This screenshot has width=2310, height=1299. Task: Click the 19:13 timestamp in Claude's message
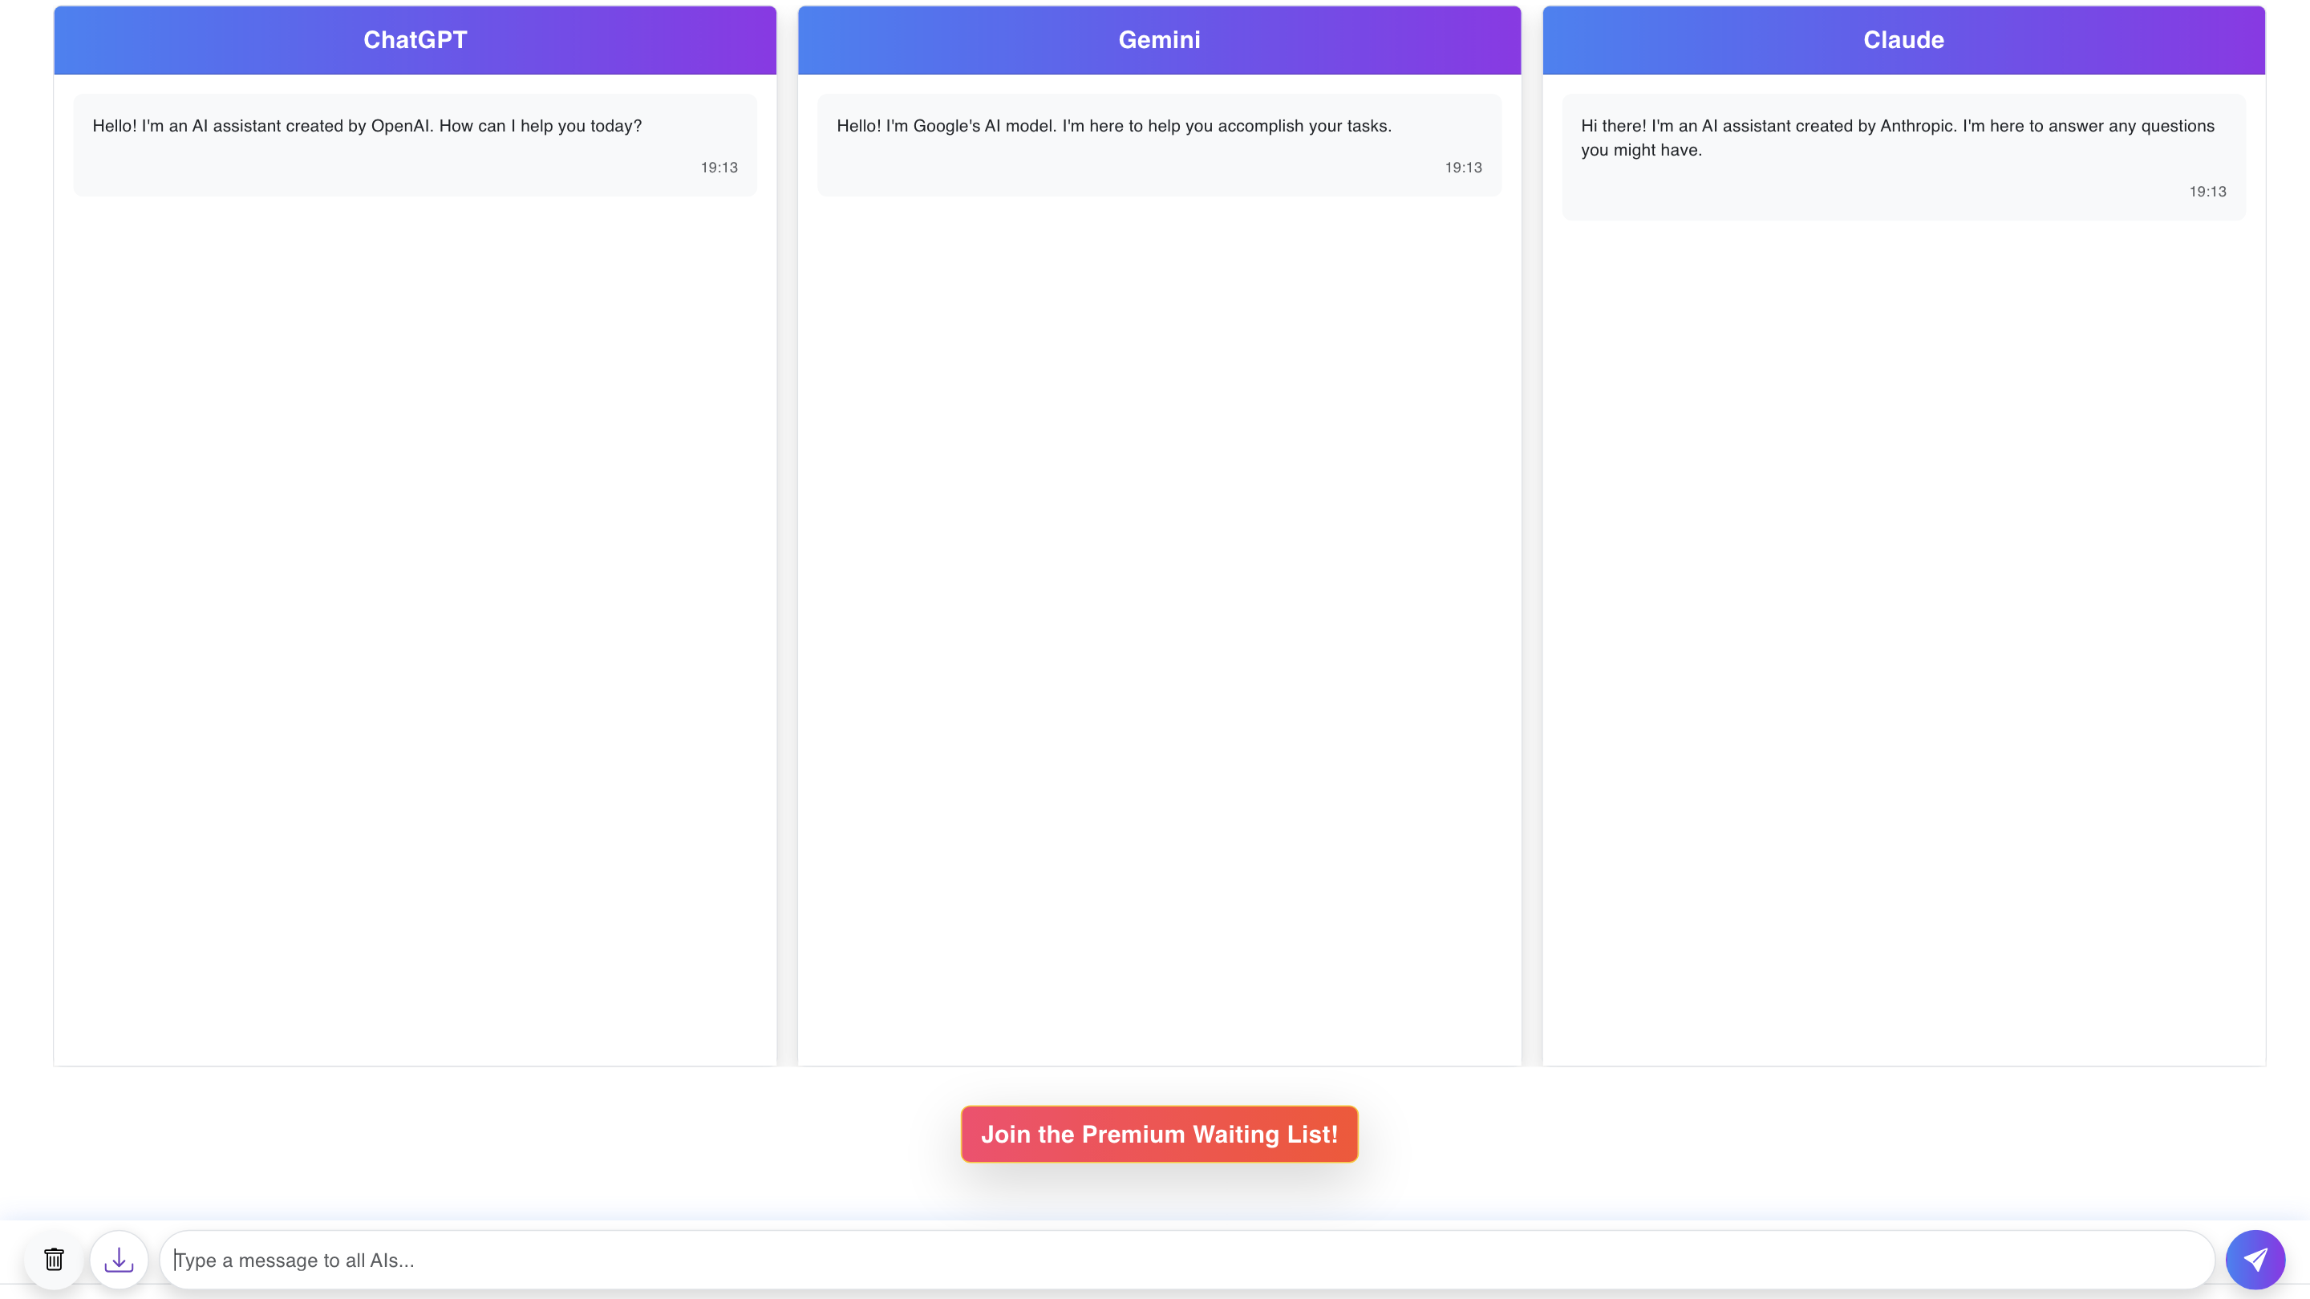click(2207, 192)
